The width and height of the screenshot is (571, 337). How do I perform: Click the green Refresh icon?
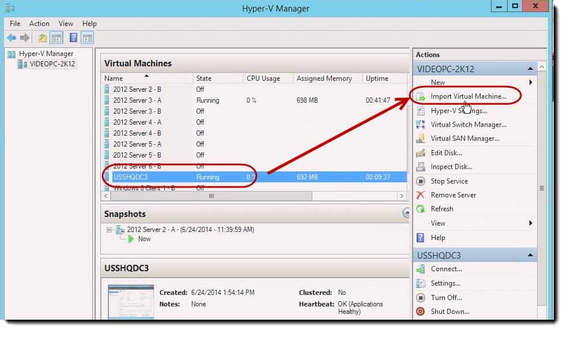pos(421,209)
